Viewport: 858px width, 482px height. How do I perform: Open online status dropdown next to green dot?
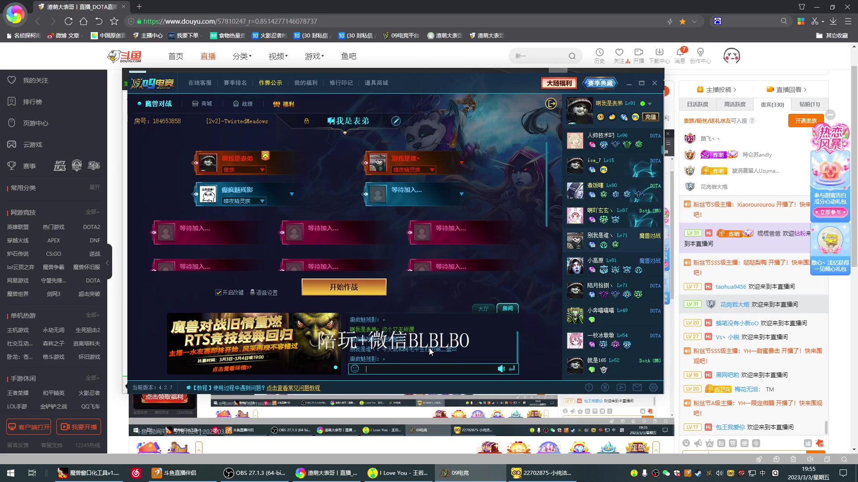pos(650,104)
